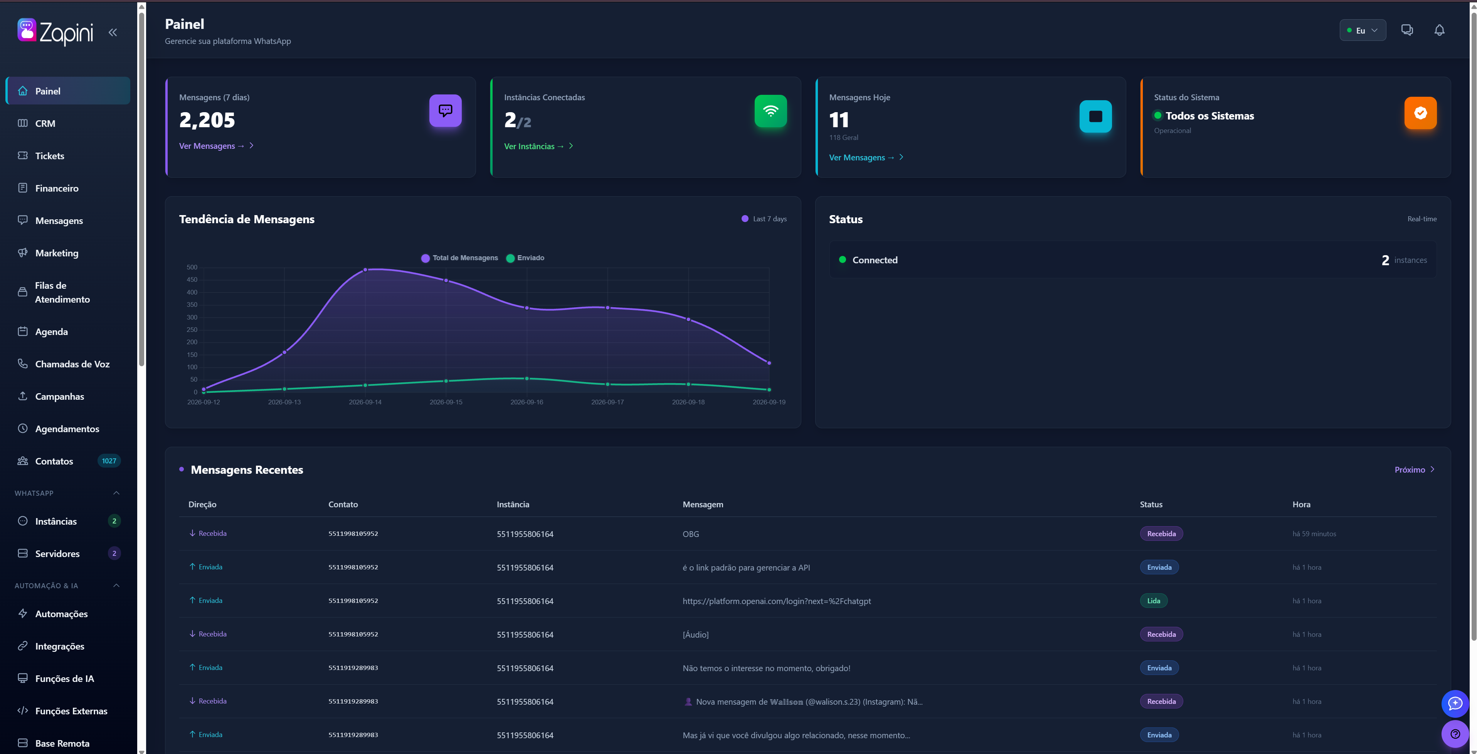Viewport: 1477px width, 754px height.
Task: Collapse the sidebar with double-chevron icon
Action: 113,33
